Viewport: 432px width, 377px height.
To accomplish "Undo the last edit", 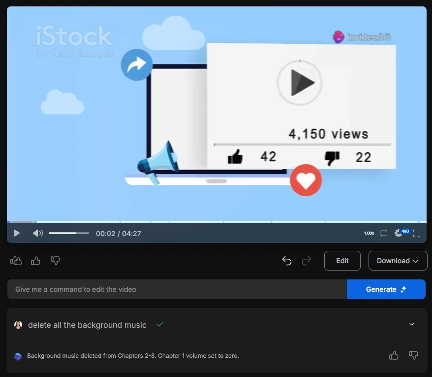I will [x=287, y=261].
